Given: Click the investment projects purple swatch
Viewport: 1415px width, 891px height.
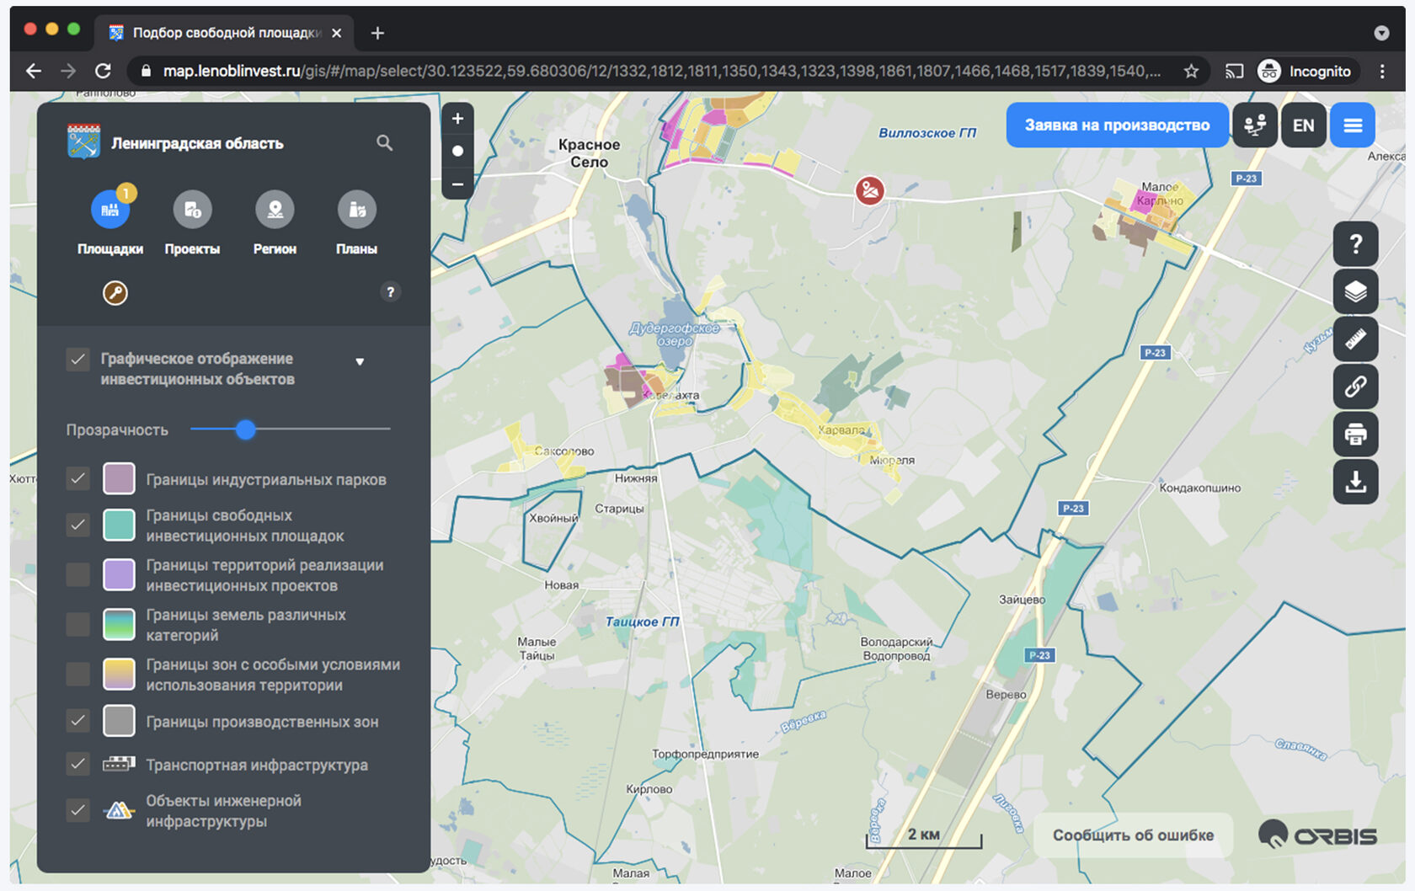Looking at the screenshot, I should click(x=119, y=575).
